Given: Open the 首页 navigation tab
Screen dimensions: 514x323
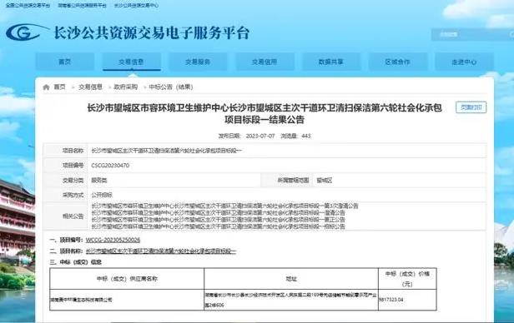Looking at the screenshot, I should tap(65, 62).
